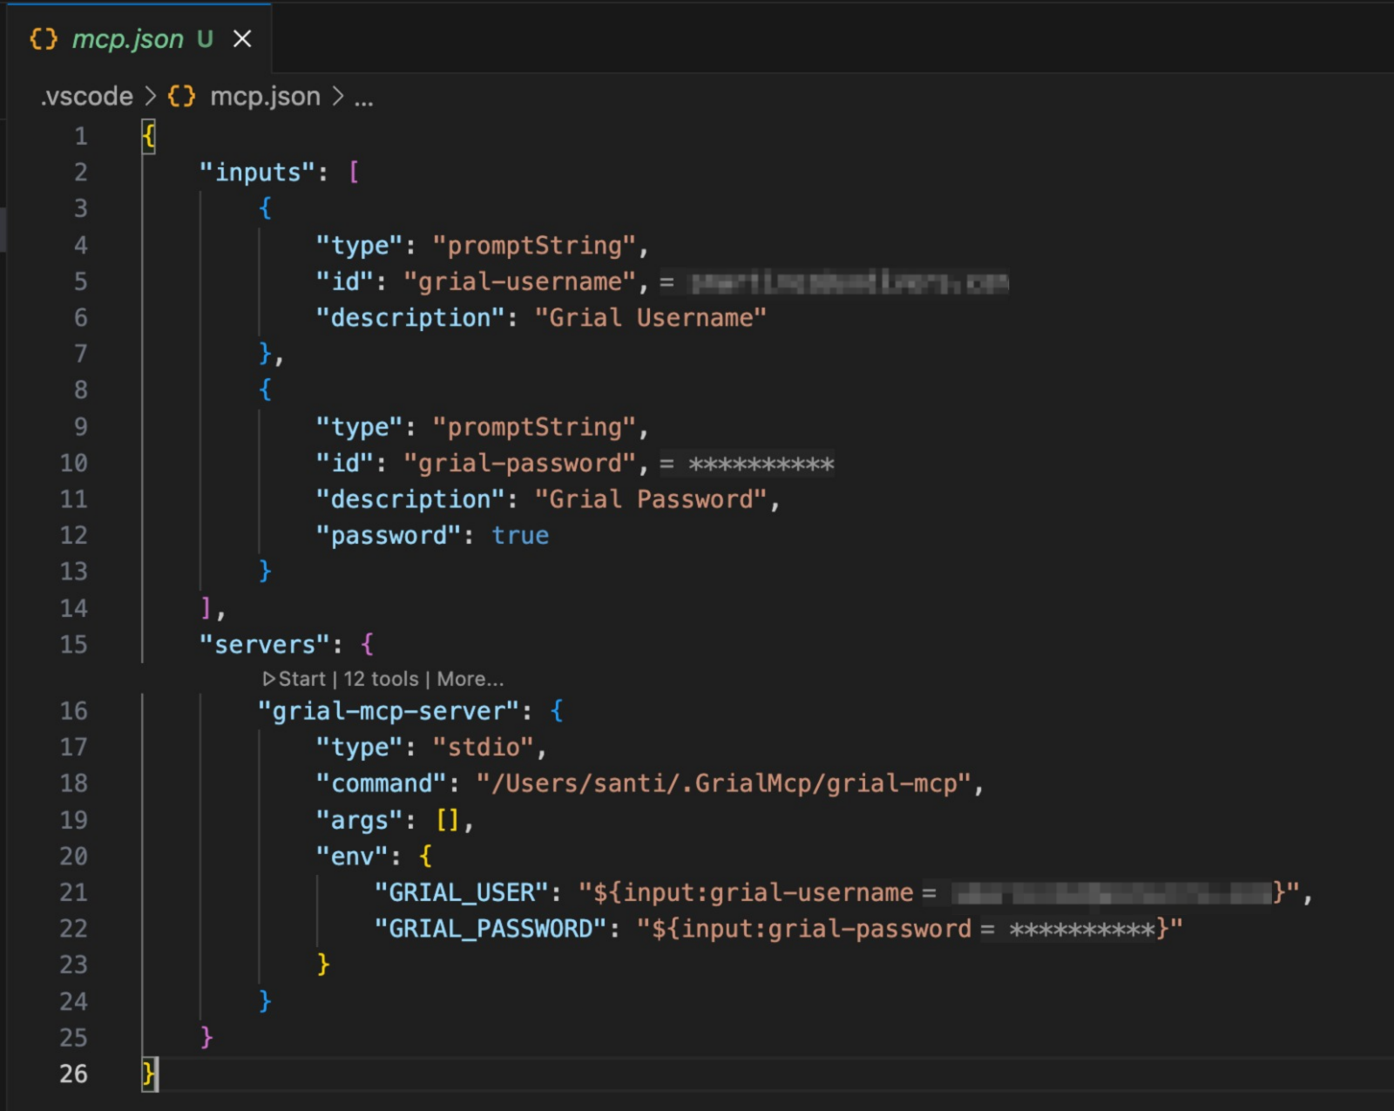
Task: Click the opening brace icon on line 1
Action: pos(148,136)
